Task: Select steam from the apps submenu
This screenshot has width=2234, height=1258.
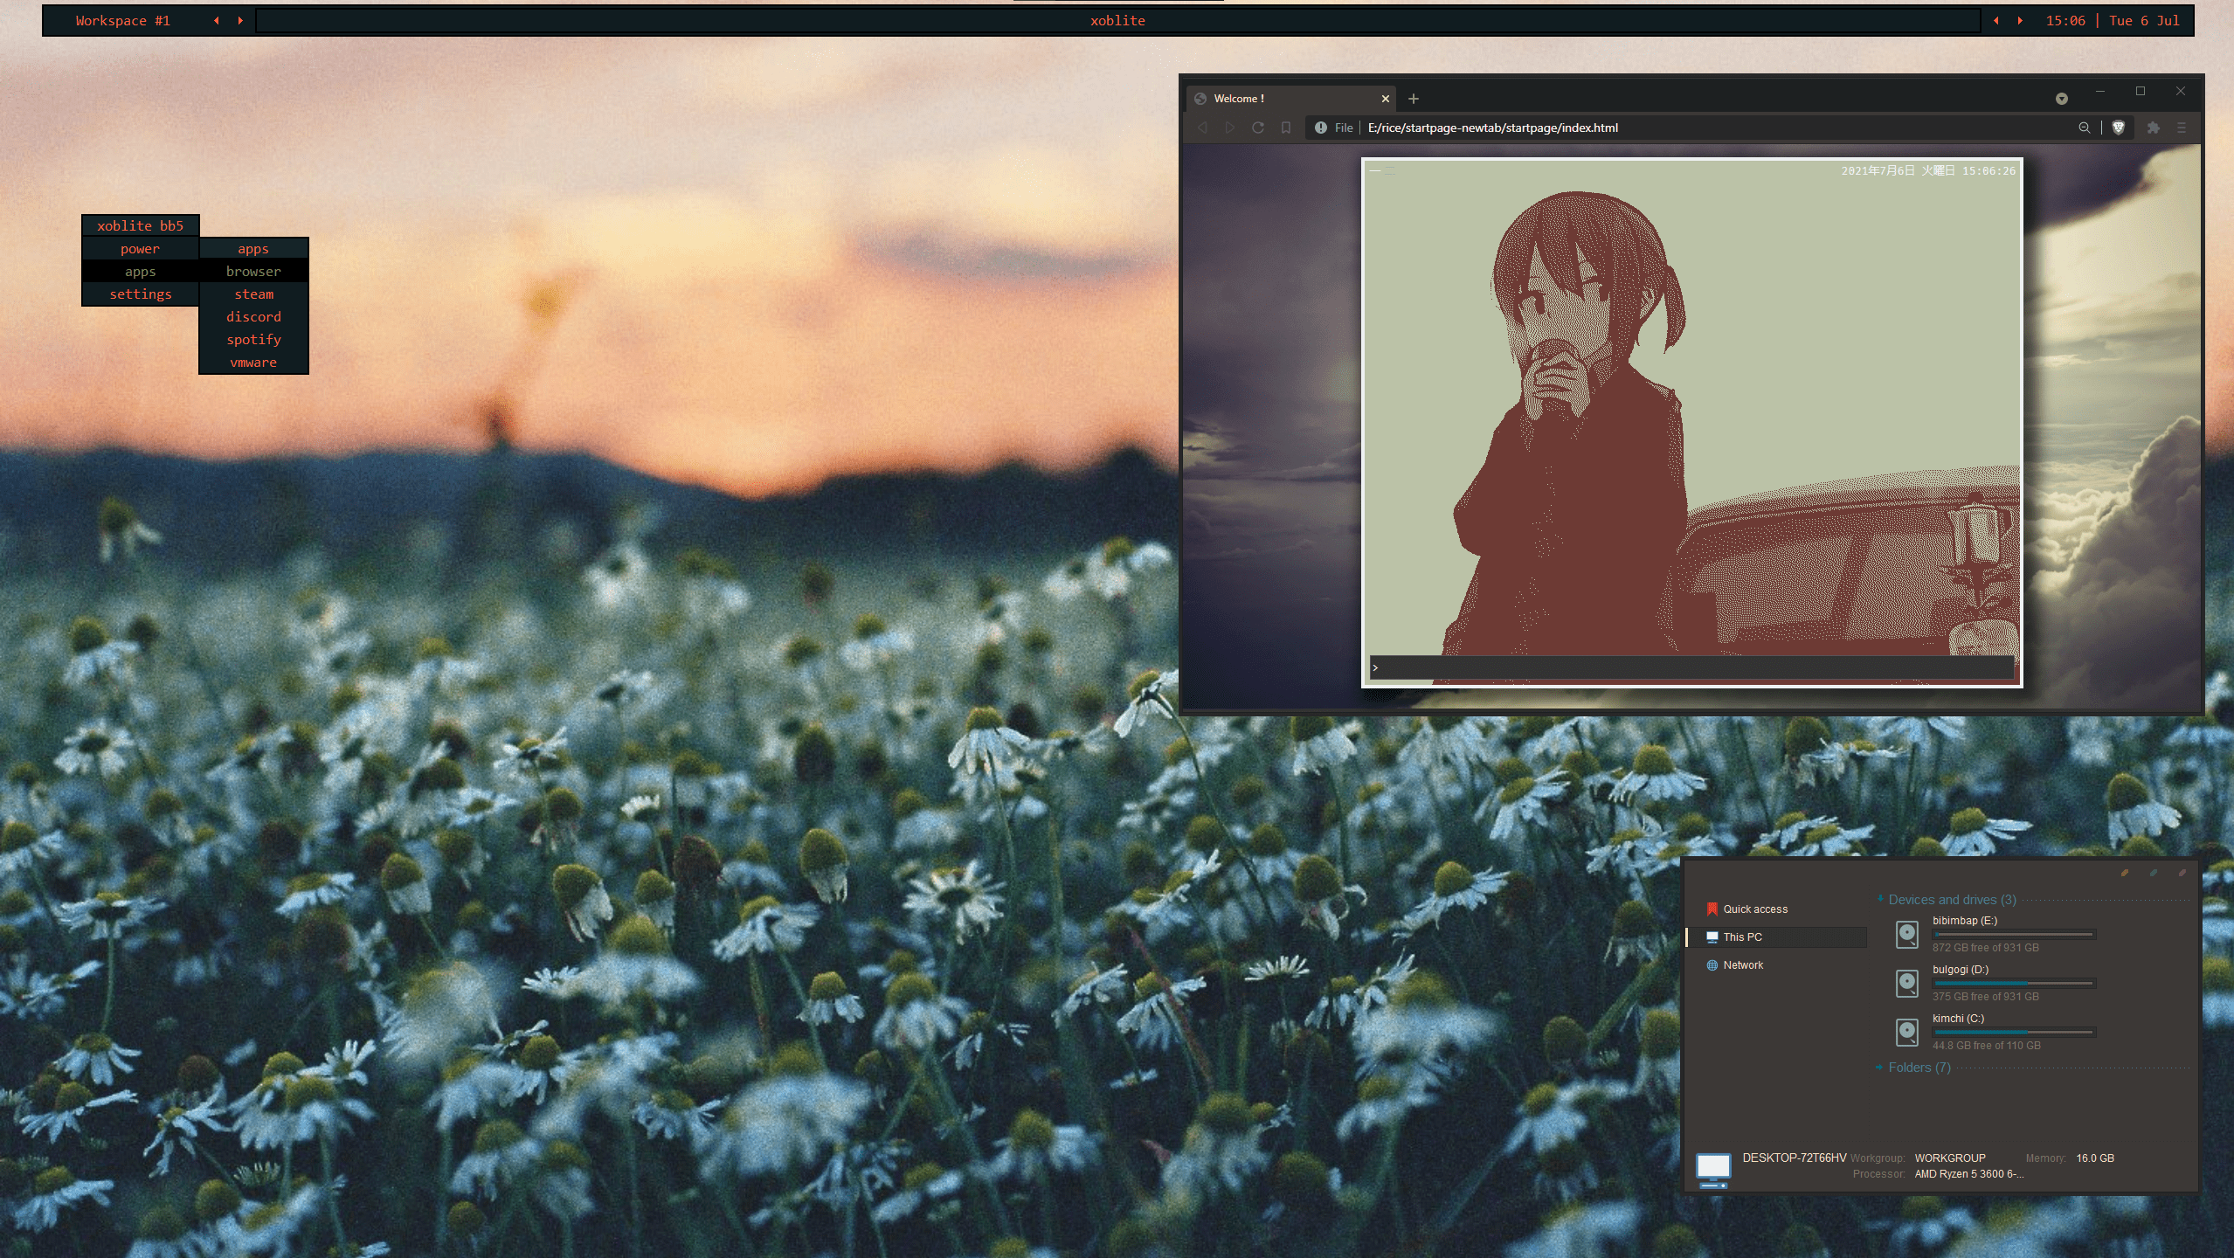Action: (253, 294)
